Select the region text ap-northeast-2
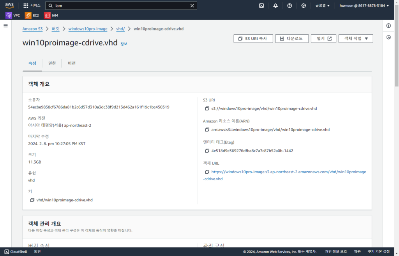399x256 pixels. [78, 125]
